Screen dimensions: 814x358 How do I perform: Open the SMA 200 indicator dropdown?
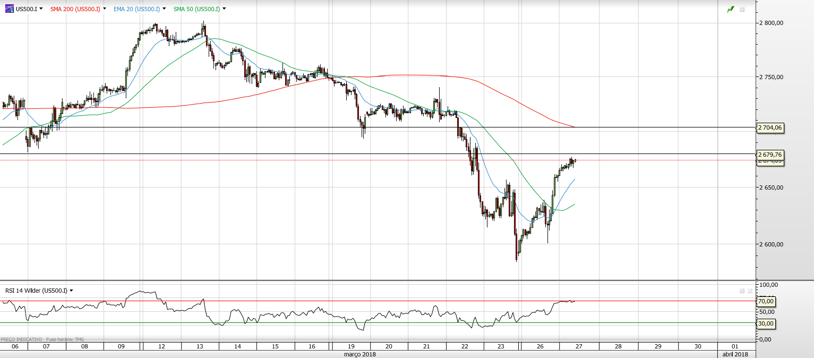coord(104,9)
